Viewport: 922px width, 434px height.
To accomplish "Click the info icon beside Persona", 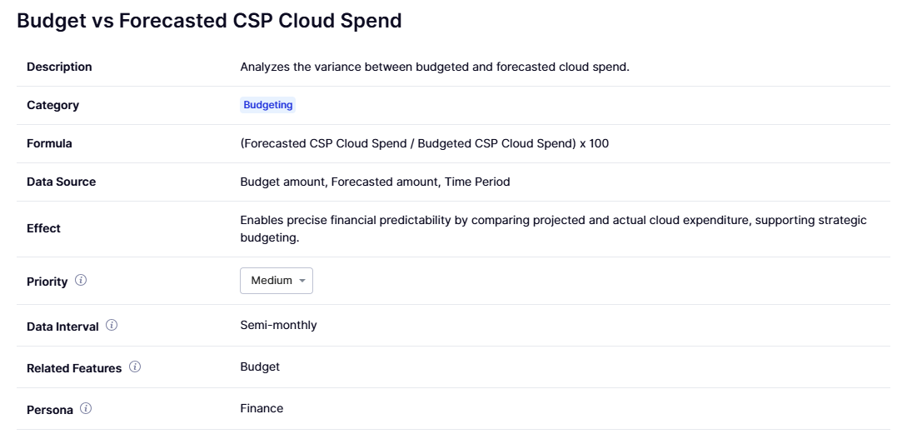I will [86, 409].
